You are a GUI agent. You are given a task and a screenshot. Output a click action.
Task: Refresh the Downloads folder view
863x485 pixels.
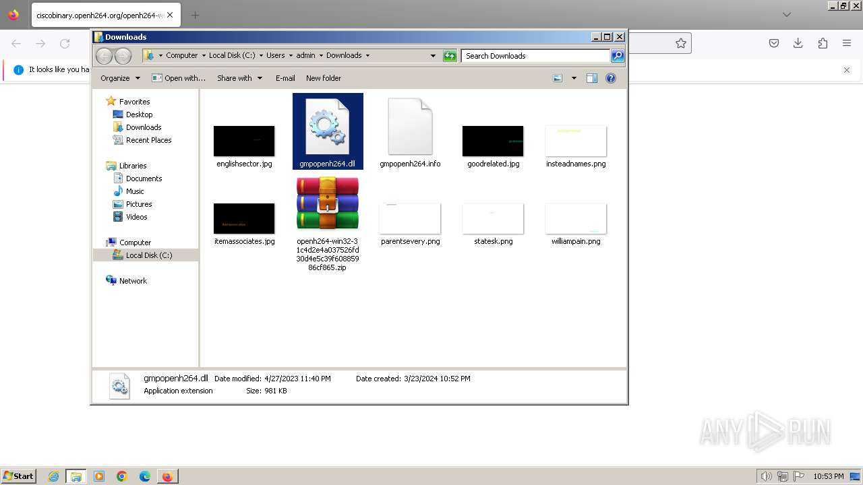[450, 56]
